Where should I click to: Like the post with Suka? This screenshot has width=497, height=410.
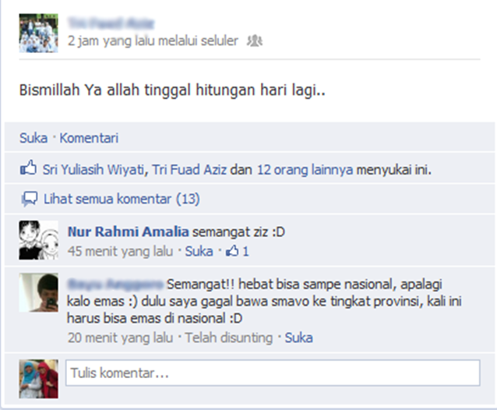tap(33, 138)
